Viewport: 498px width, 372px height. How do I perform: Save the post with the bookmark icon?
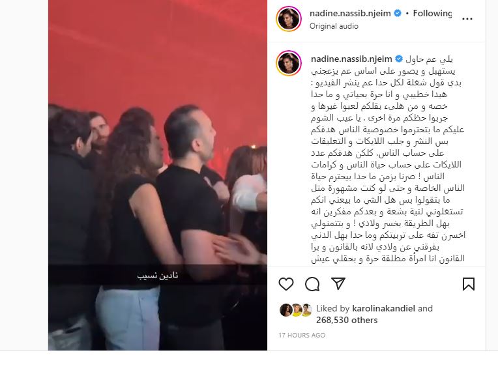click(x=469, y=284)
